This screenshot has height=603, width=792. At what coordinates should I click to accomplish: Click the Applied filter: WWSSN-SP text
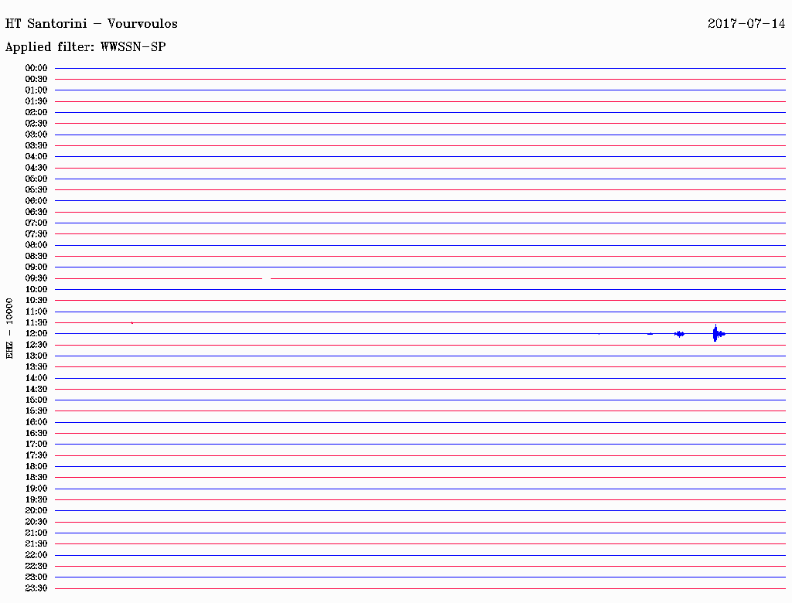coord(85,47)
